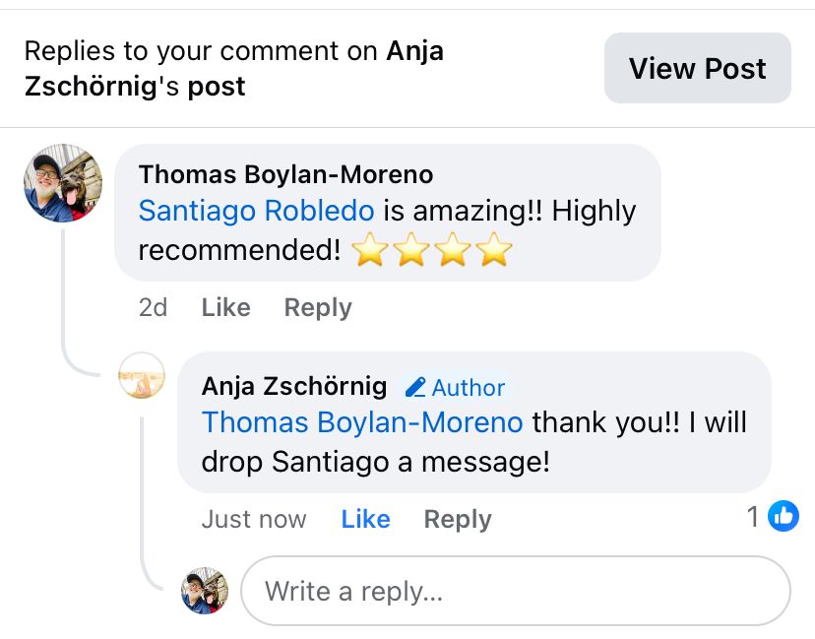This screenshot has height=639, width=815.
Task: Click the Author pencil badge icon
Action: tap(415, 387)
